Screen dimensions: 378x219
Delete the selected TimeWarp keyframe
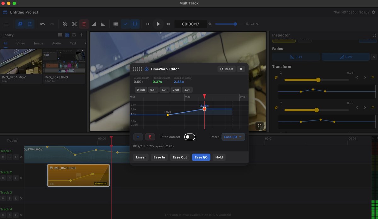tap(150, 137)
